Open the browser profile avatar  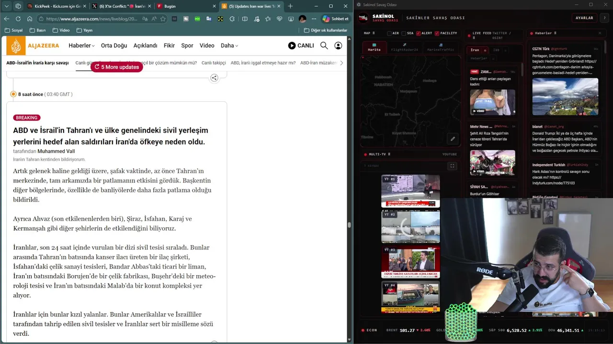click(x=302, y=19)
